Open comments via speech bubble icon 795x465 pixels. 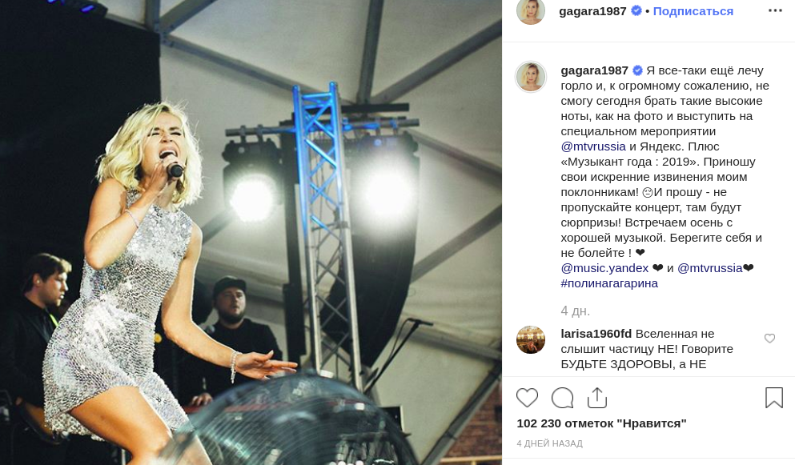click(x=562, y=398)
